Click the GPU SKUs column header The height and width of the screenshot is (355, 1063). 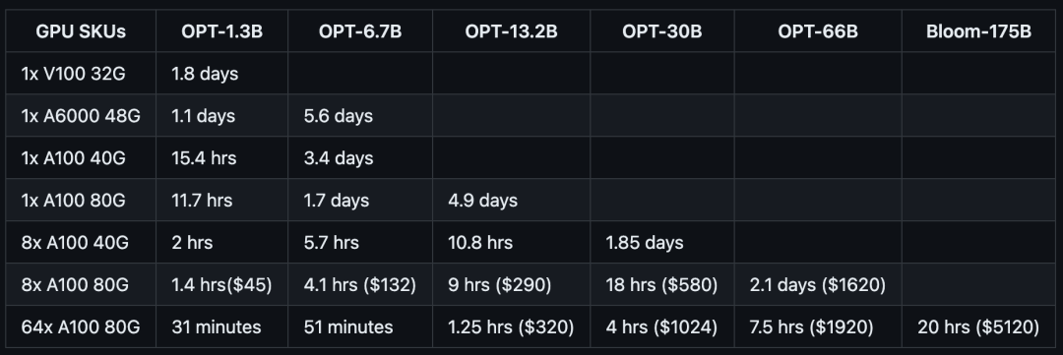click(x=81, y=31)
